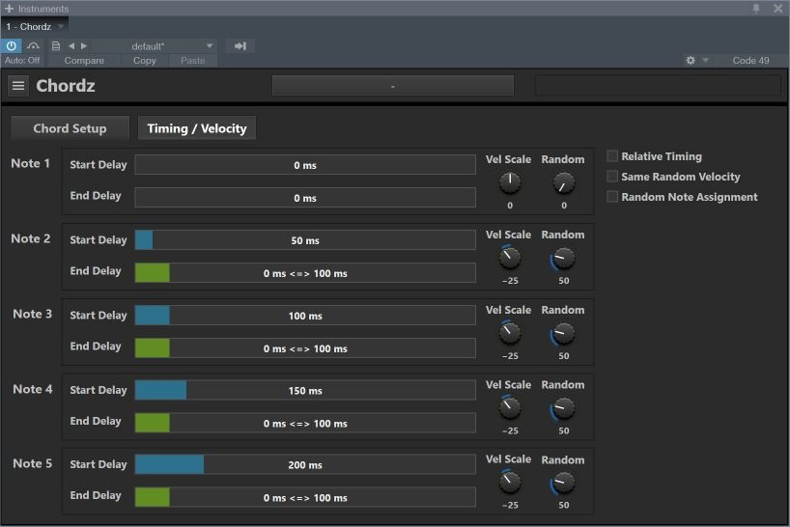Click the MIDI routing arrow icon
Image resolution: width=790 pixels, height=527 pixels.
pyautogui.click(x=240, y=46)
